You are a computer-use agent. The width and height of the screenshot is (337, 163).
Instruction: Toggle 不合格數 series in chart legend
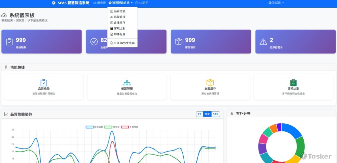tap(129, 127)
